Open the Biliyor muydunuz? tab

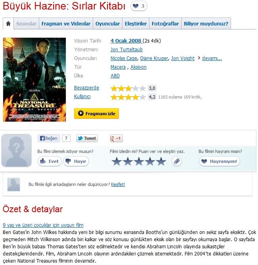206,23
